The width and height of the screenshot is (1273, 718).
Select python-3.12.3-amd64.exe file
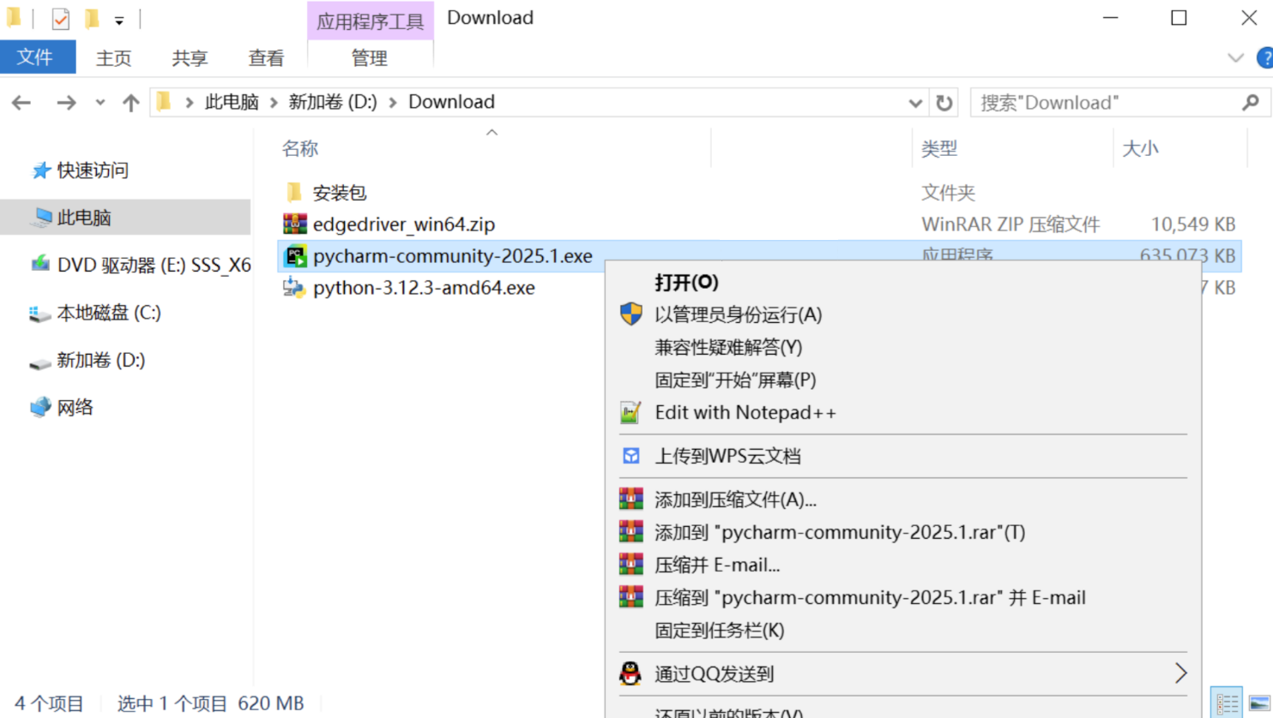click(424, 288)
